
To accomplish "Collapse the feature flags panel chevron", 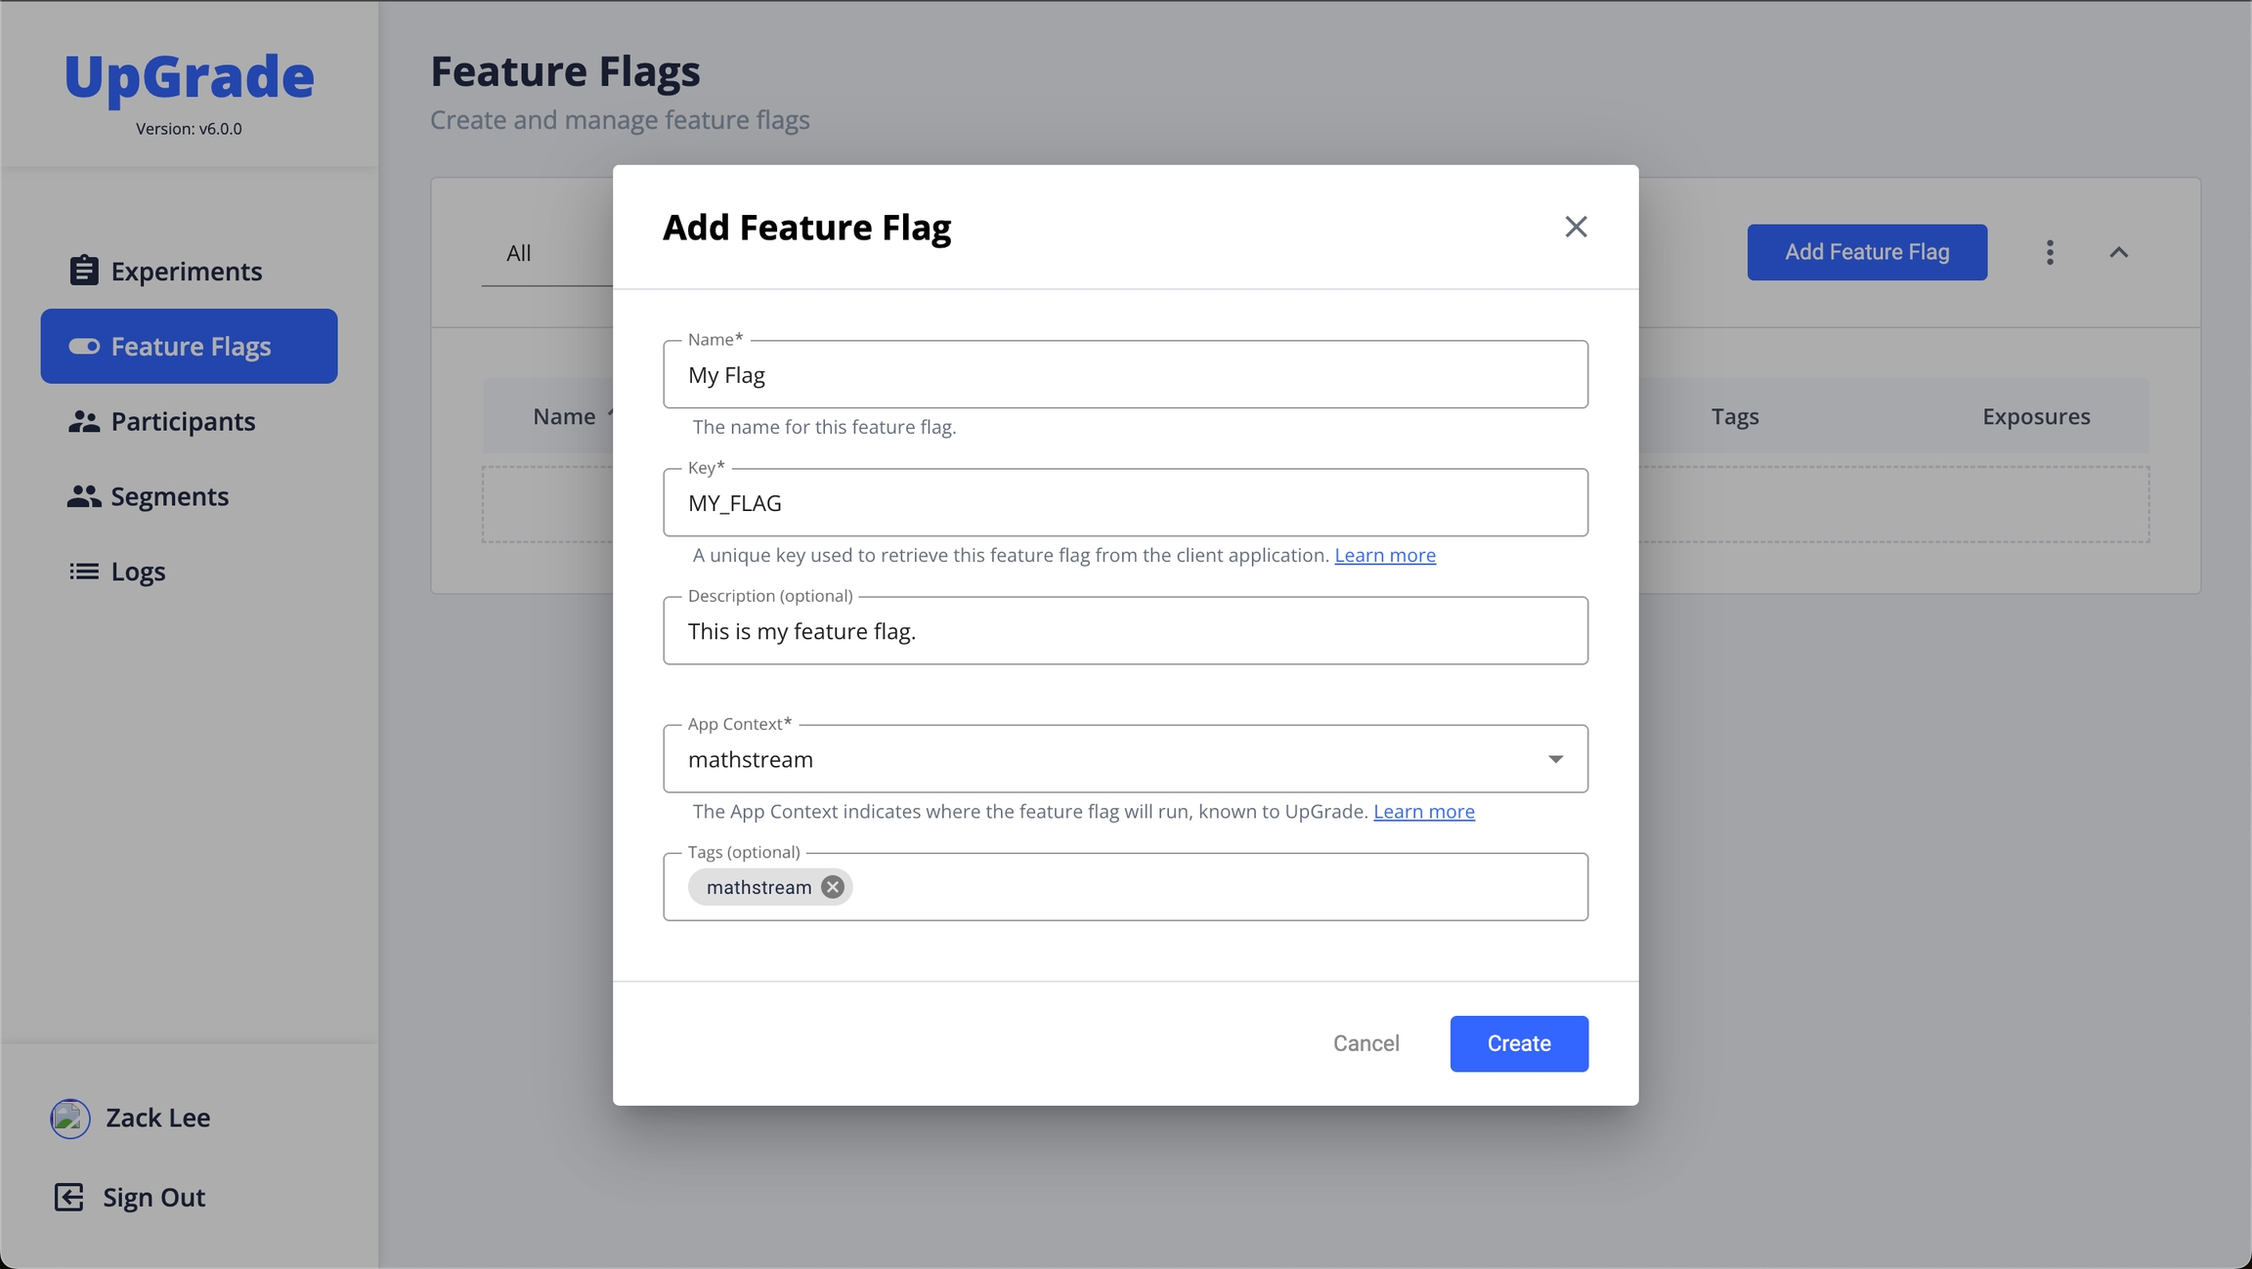I will click(x=2118, y=252).
